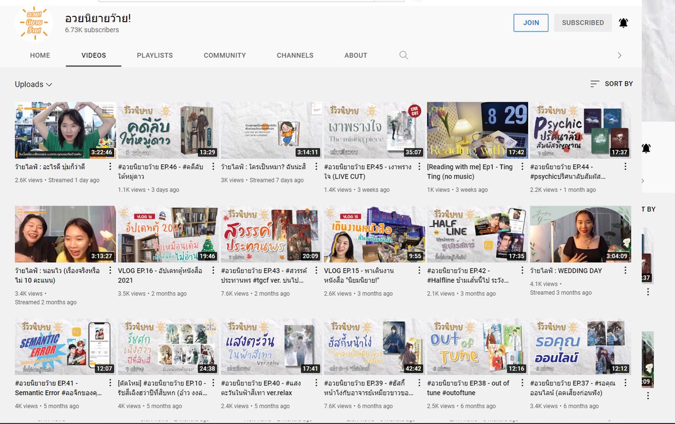This screenshot has height=424, width=675.
Task: Play the 17:41 EP.40 thumbnail
Action: pyautogui.click(x=271, y=347)
